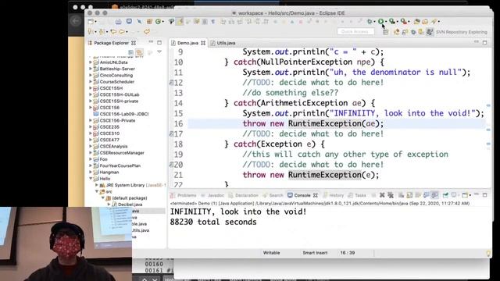500x281 pixels.
Task: Toggle Word Wrap in Console toolbar
Action: [418, 195]
